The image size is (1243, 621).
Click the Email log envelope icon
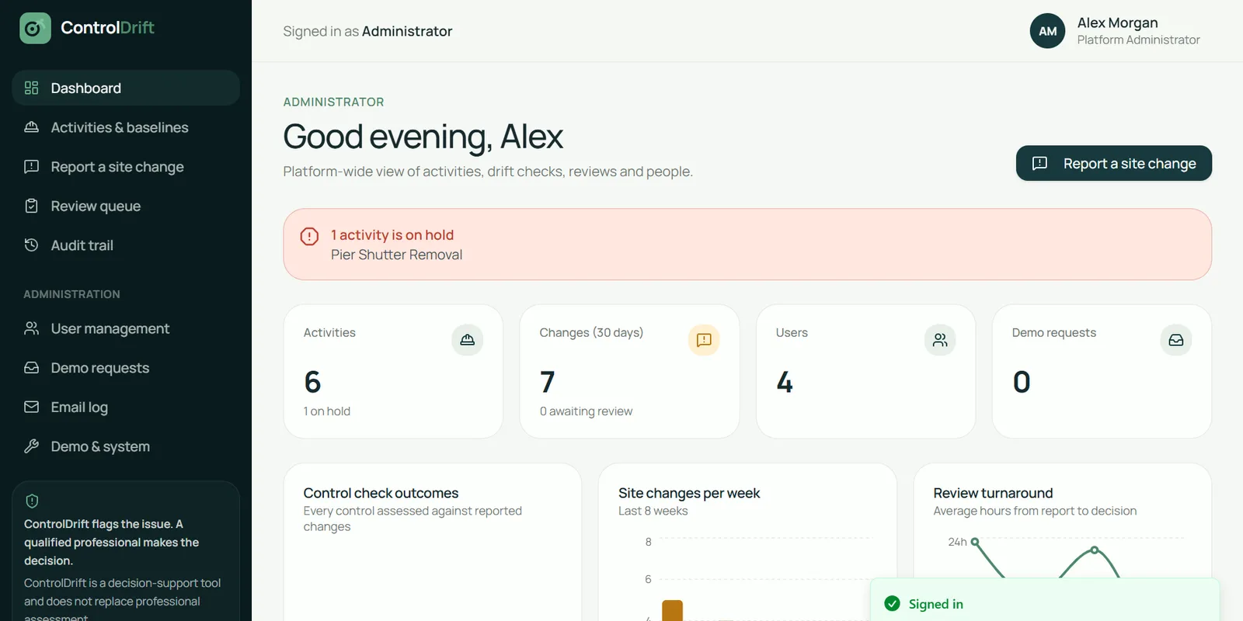click(x=31, y=407)
